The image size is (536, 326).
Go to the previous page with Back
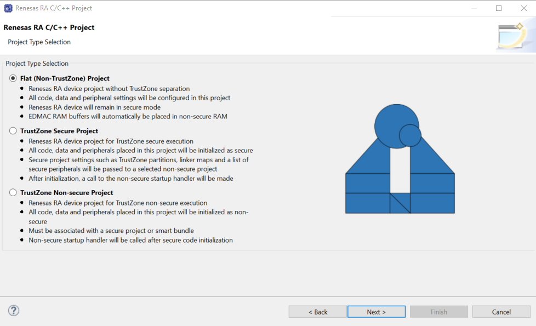pos(317,312)
